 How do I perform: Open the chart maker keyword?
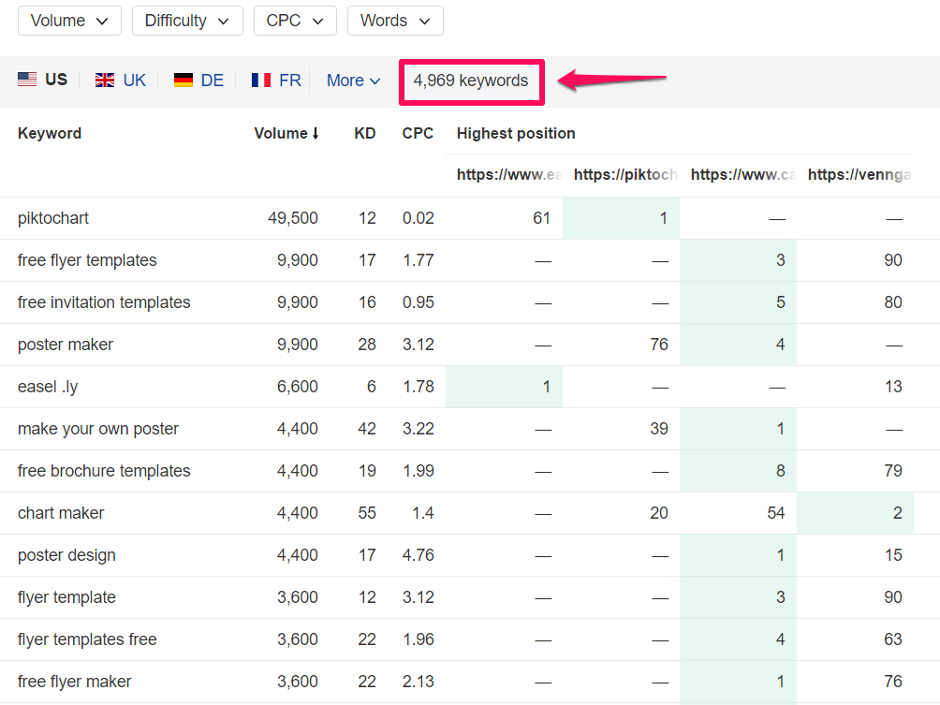[61, 513]
